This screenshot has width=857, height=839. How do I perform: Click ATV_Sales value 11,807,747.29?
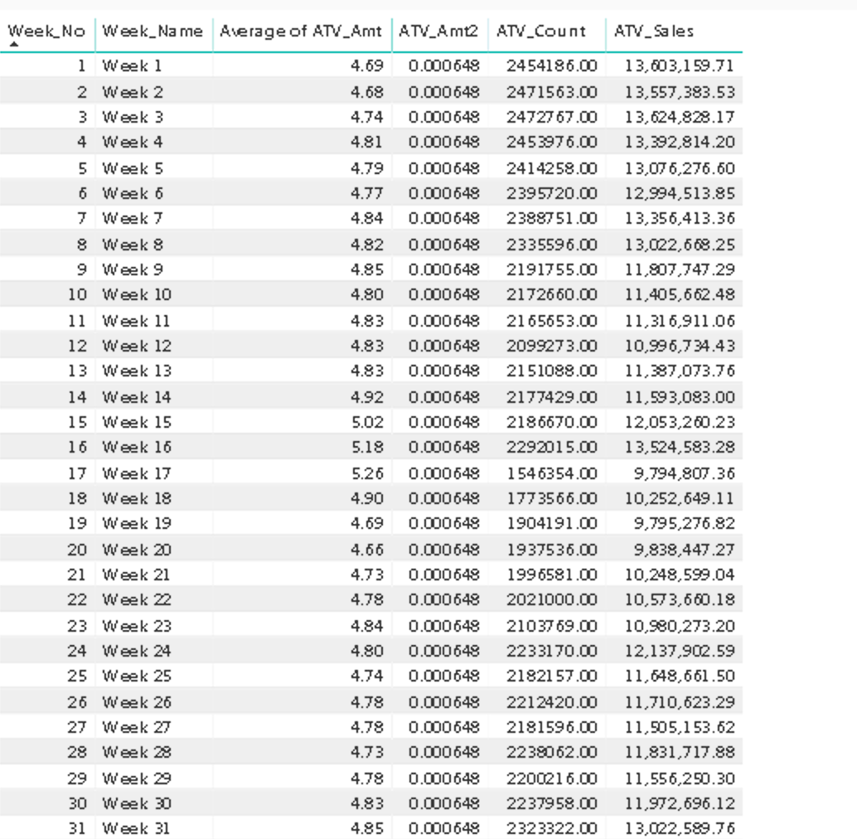coord(680,269)
